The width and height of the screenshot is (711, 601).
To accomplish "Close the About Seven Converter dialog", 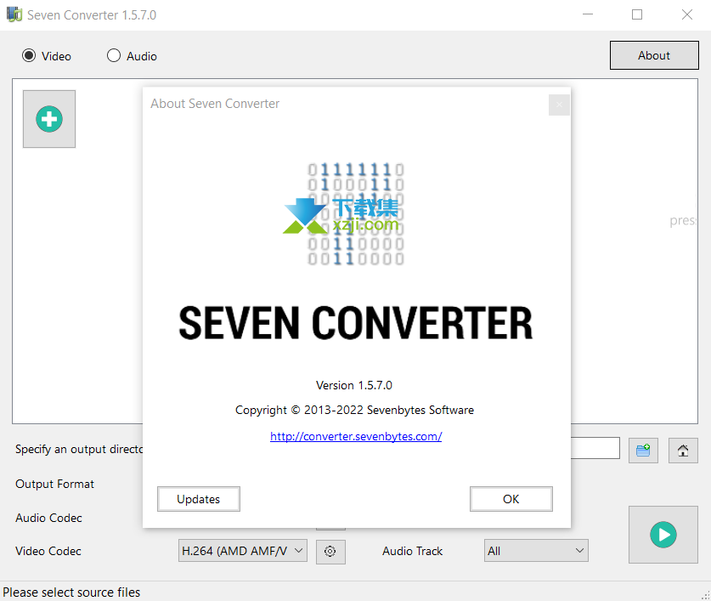I will click(x=559, y=105).
